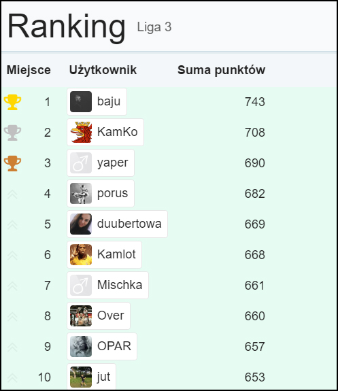Screen dimensions: 338x391
Task: Click Kamlot's avatar picture
Action: [x=81, y=254]
